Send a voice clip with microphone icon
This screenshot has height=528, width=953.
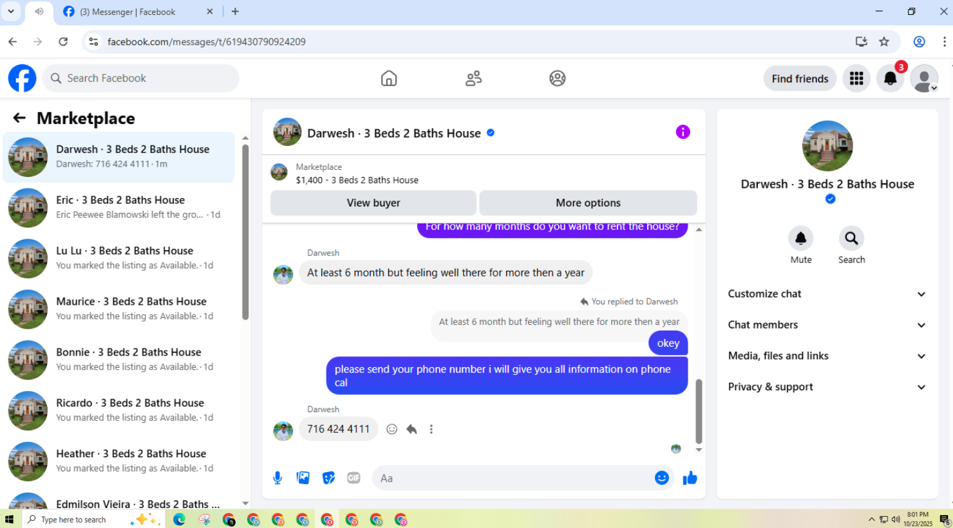(x=278, y=478)
